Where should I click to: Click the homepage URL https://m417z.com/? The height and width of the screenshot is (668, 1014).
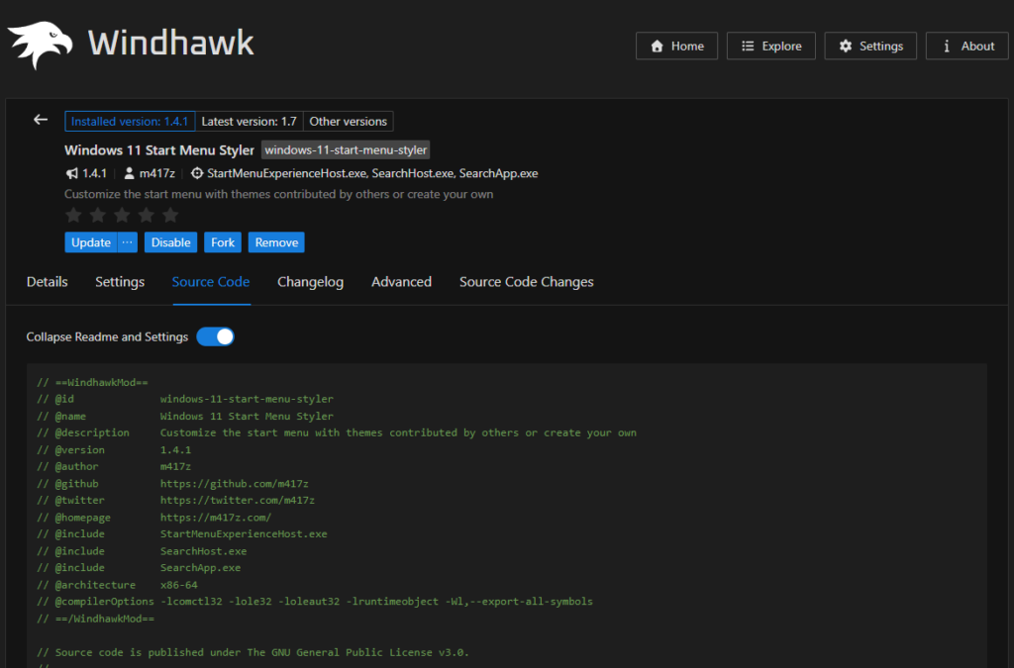point(216,518)
